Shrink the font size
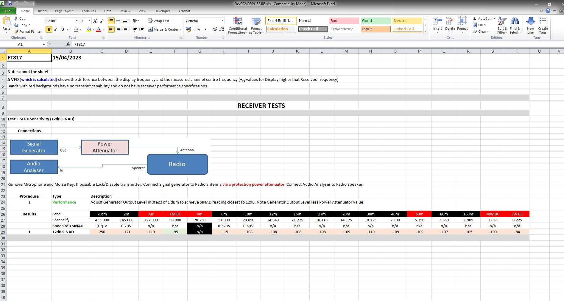564x301 pixels. tap(102, 21)
